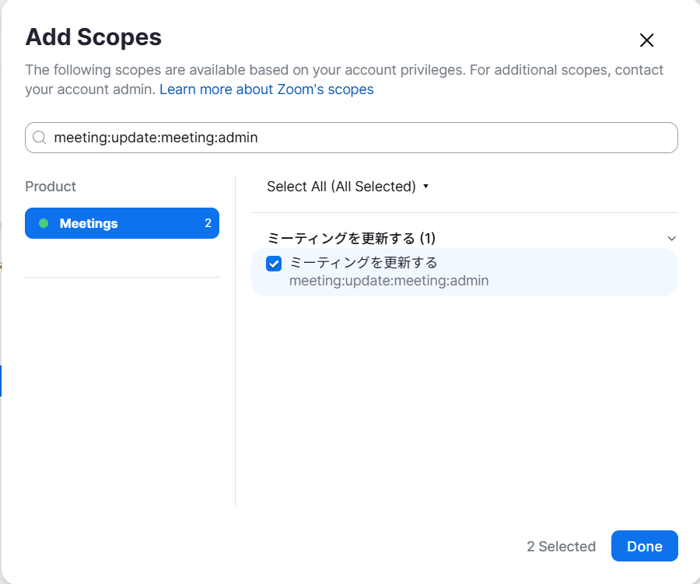Click the count badge 2 on Meetings

(208, 223)
